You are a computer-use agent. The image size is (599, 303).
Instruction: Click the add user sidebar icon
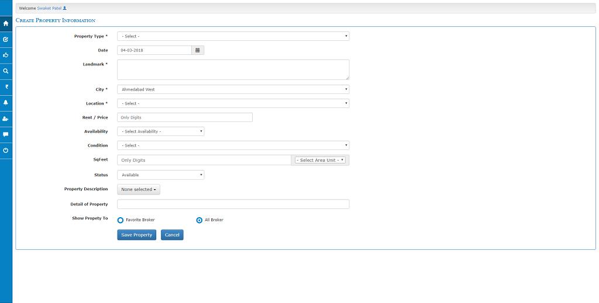click(6, 119)
